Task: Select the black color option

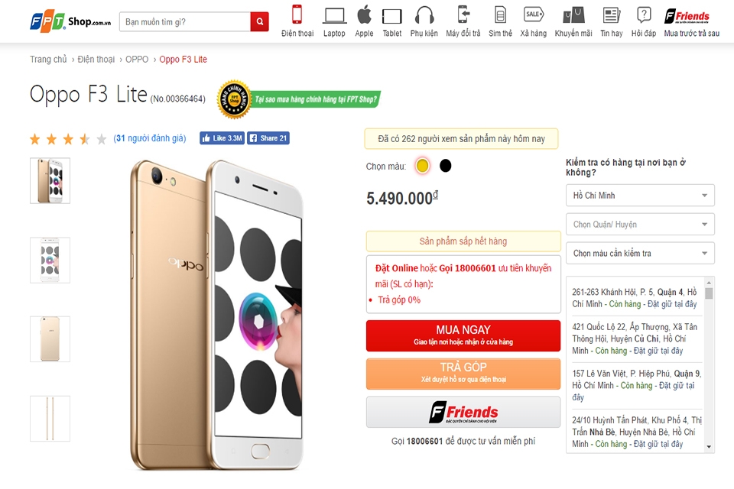Action: (x=445, y=166)
